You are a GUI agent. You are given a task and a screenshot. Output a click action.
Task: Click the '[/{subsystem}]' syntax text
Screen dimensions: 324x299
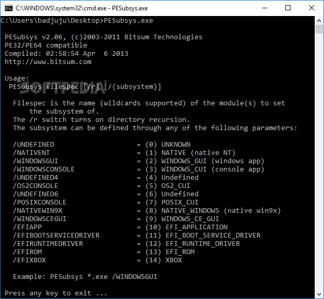point(133,87)
